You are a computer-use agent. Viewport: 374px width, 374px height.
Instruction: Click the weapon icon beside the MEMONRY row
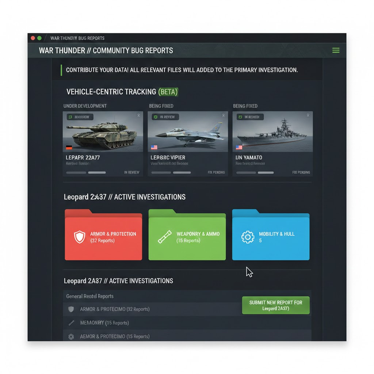[x=71, y=323]
